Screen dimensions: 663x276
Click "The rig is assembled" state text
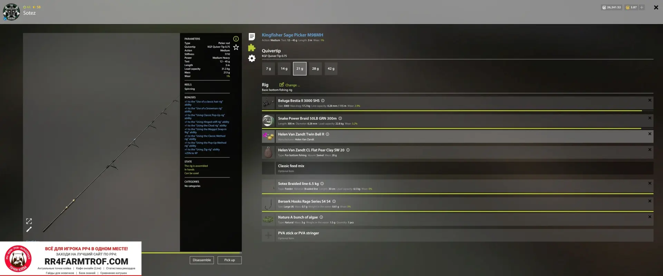tap(196, 166)
